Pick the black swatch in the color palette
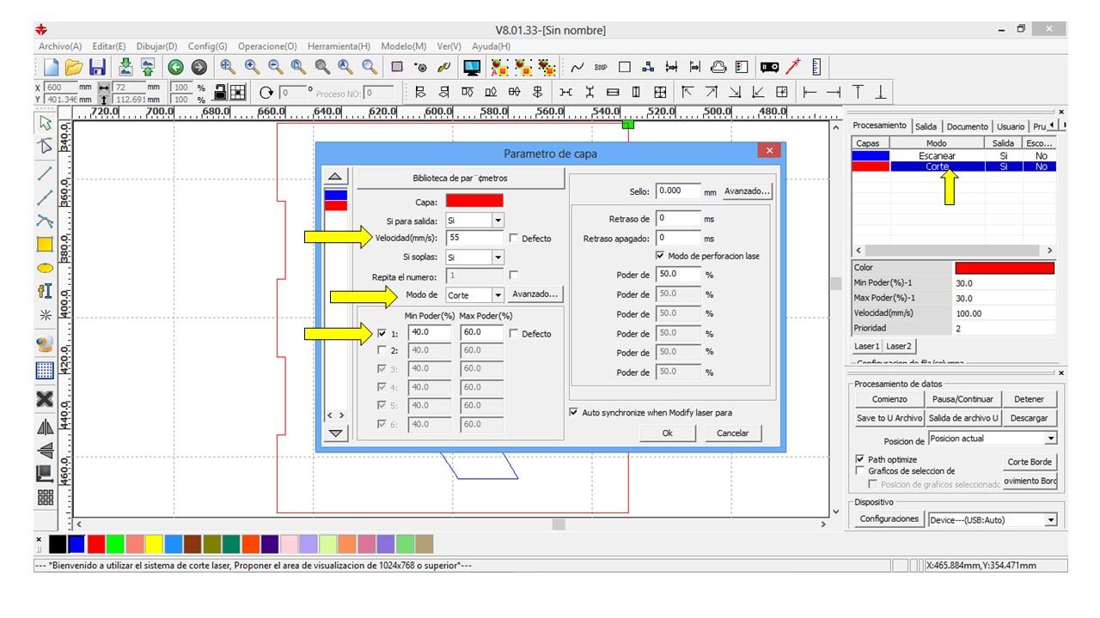 coord(58,543)
